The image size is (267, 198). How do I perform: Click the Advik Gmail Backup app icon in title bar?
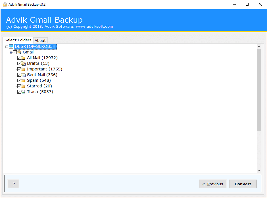[5, 5]
